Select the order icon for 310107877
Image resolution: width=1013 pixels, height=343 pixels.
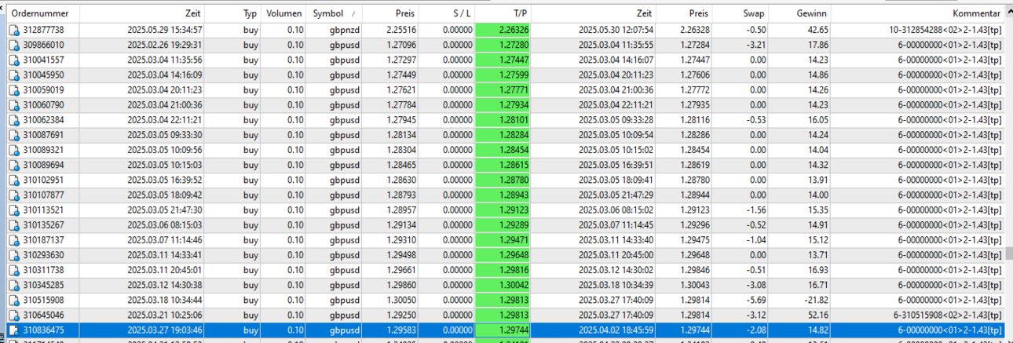[x=14, y=195]
